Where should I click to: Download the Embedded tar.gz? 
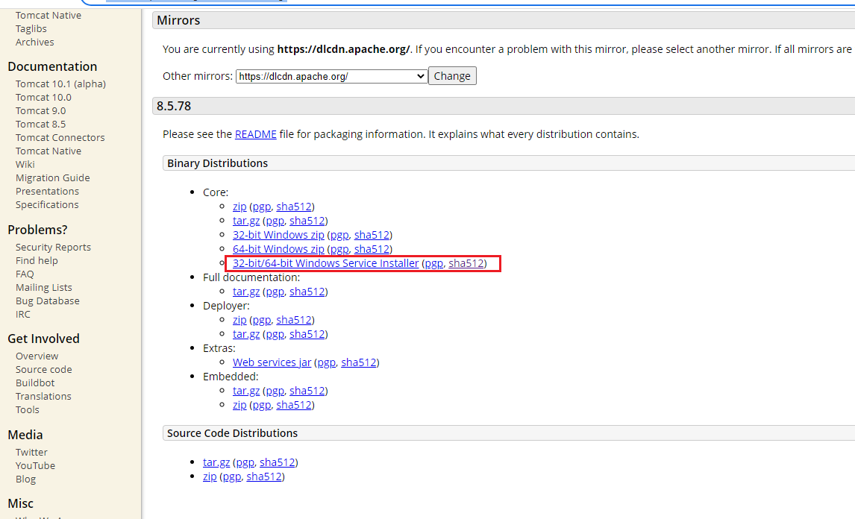click(x=246, y=391)
